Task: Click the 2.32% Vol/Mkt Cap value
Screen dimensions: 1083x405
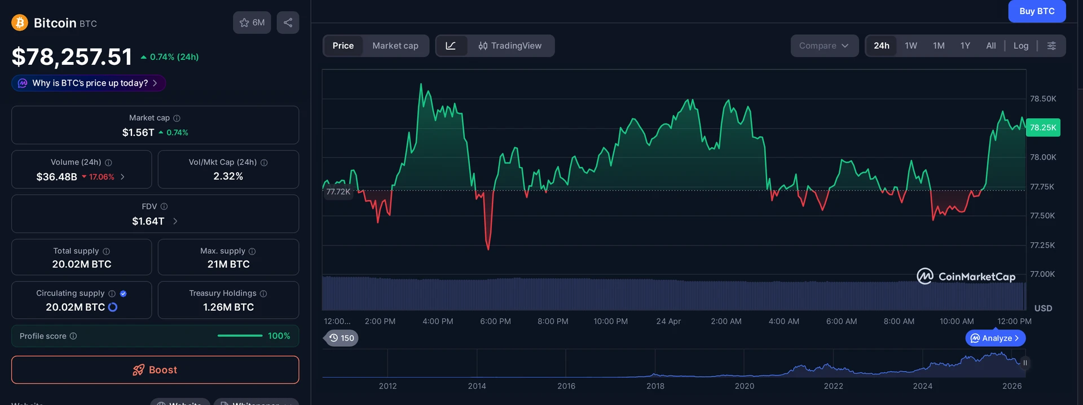Action: 228,177
